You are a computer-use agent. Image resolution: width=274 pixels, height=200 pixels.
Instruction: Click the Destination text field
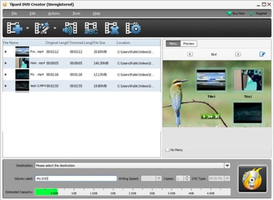pos(130,165)
